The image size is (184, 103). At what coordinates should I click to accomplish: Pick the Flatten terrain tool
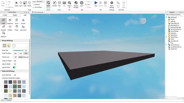10,28
